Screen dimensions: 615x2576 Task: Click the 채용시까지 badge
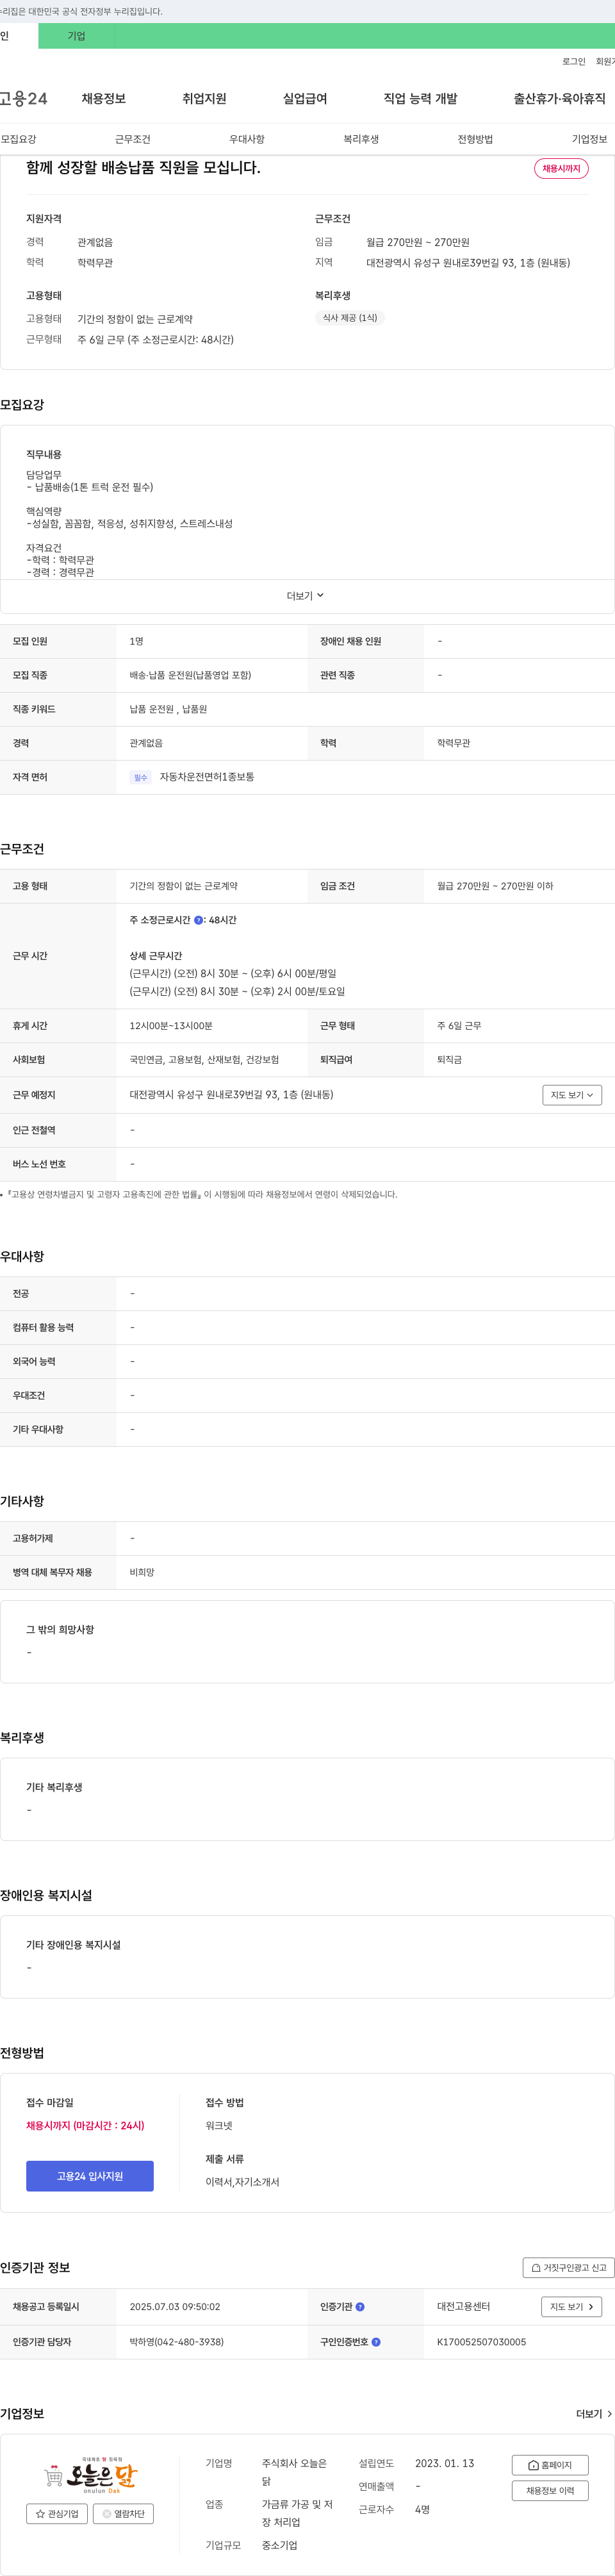[561, 168]
